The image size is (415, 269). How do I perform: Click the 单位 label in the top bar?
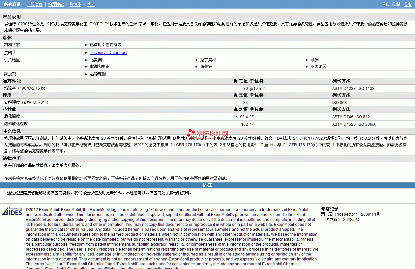(x=386, y=4)
